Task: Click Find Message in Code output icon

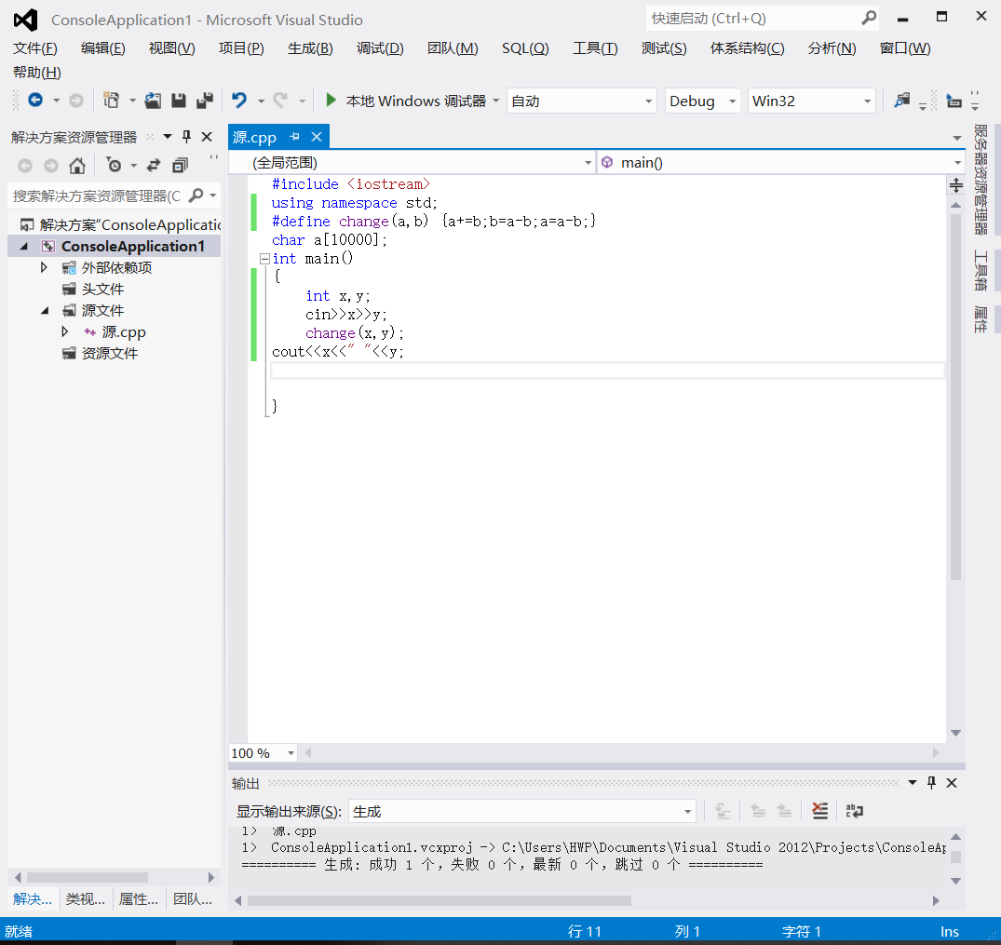Action: tap(723, 811)
